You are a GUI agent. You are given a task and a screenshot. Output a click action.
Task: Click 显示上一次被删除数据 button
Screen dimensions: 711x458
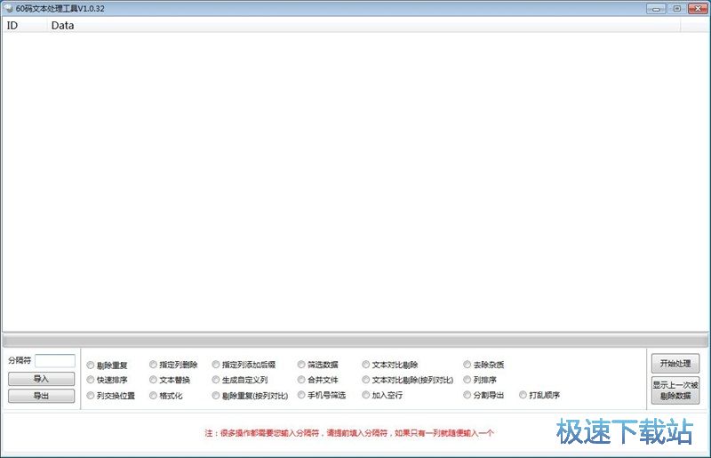pyautogui.click(x=675, y=390)
